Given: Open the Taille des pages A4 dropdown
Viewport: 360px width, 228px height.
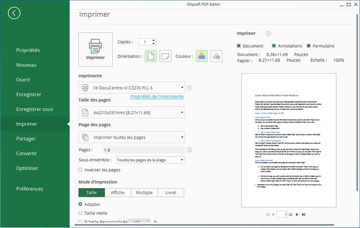Looking at the screenshot, I should point(132,112).
